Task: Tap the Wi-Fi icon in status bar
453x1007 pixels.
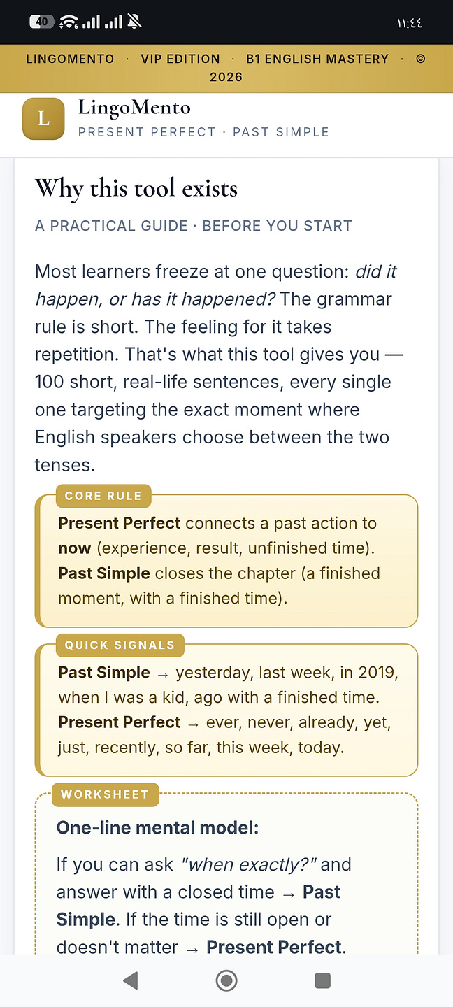Action: [69, 22]
